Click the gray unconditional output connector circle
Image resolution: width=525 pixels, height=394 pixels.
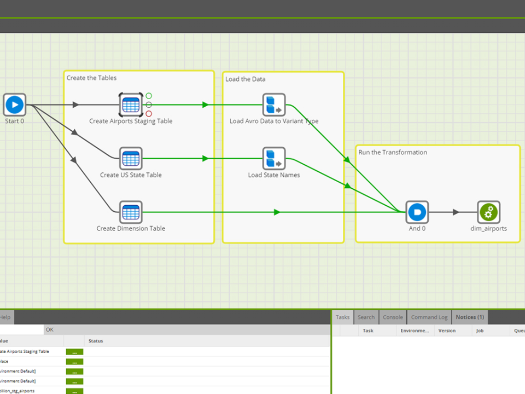tap(149, 105)
